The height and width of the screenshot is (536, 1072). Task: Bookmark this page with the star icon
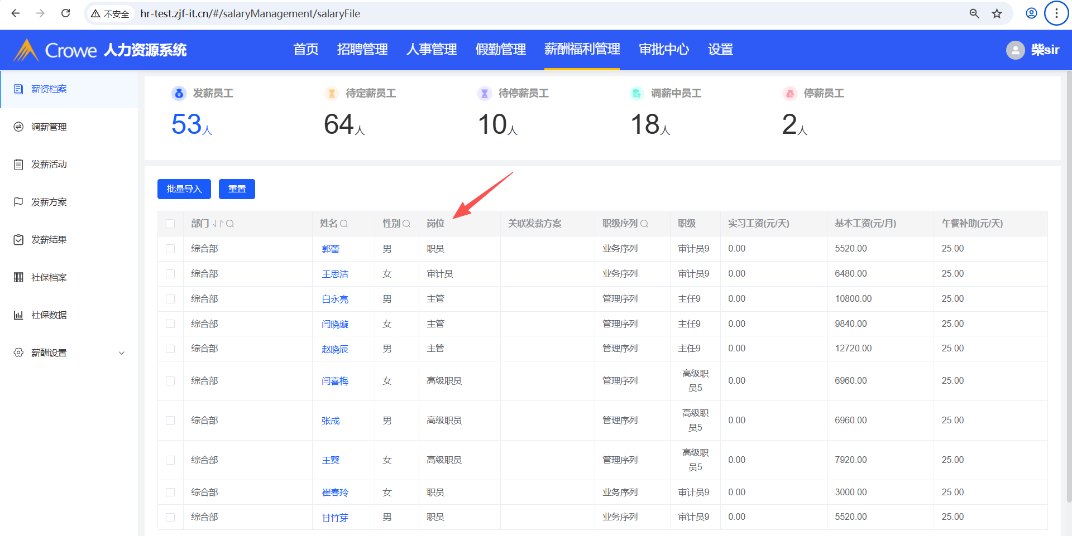click(997, 13)
